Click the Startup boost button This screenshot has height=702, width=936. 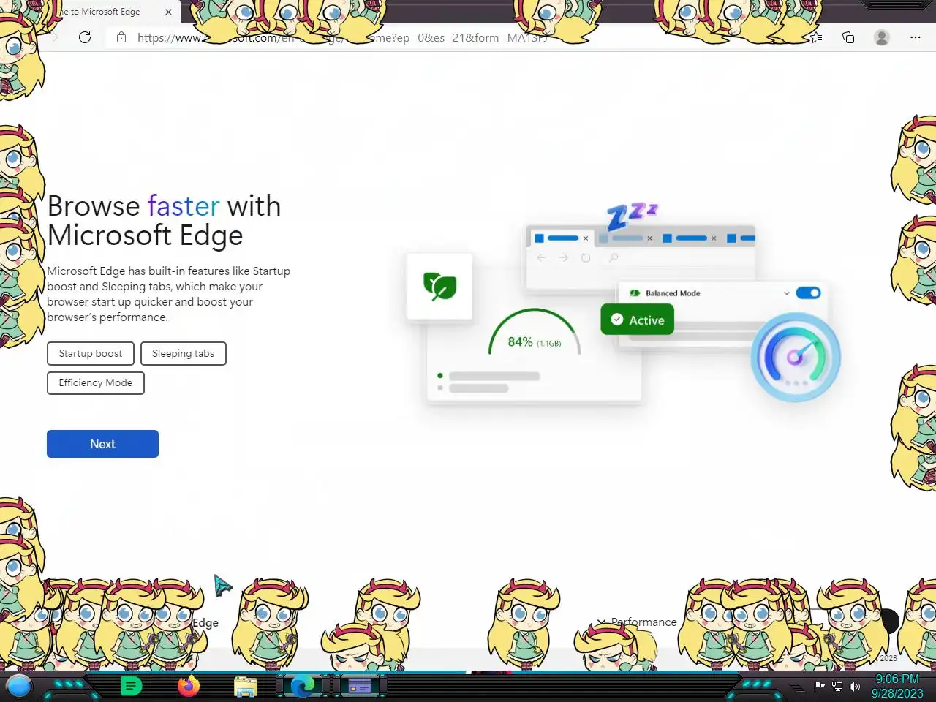click(x=91, y=353)
